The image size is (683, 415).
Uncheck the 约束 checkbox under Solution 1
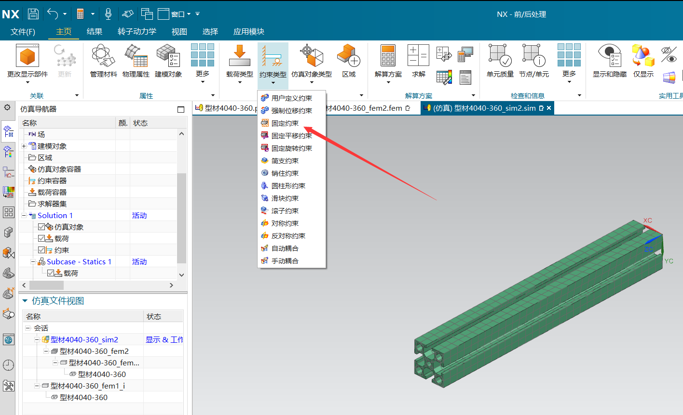coord(41,249)
